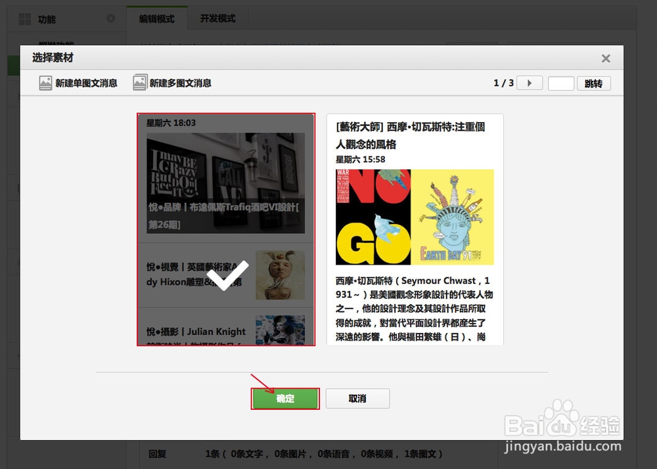Switch to the 编辑模式 tab
Viewport: 657px width, 469px height.
[x=157, y=18]
